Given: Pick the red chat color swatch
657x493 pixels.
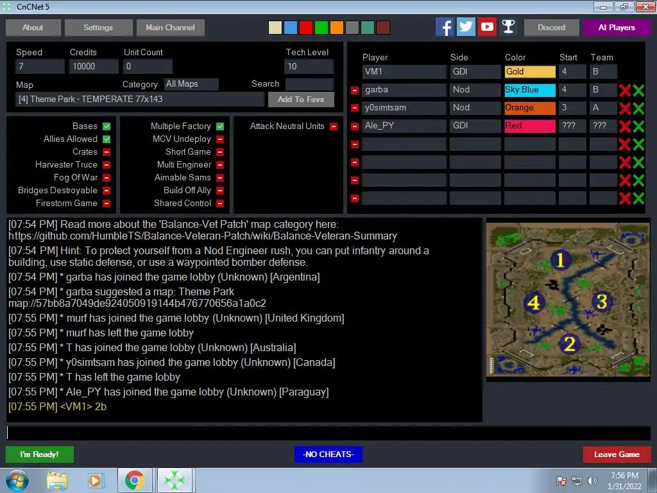Looking at the screenshot, I should pyautogui.click(x=306, y=28).
